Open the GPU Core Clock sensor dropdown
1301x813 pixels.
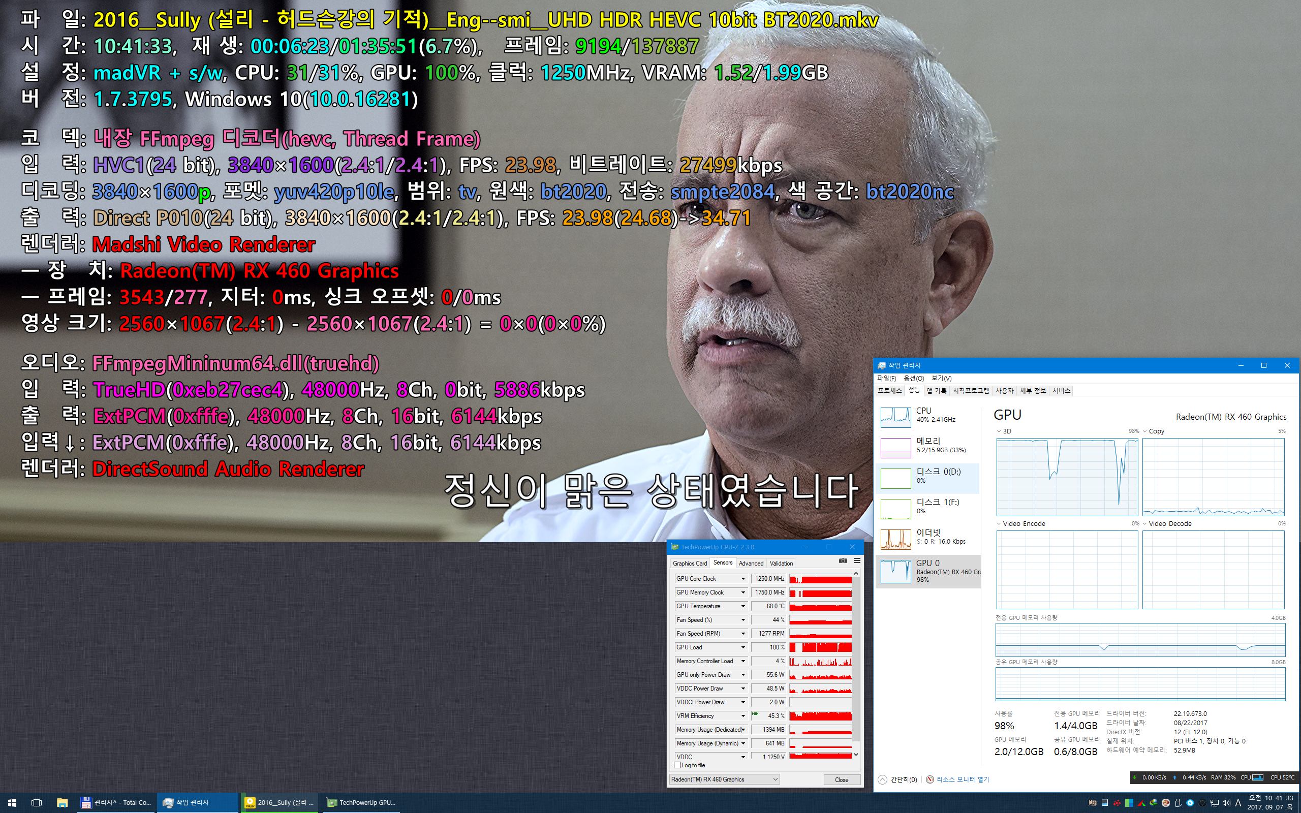point(744,579)
